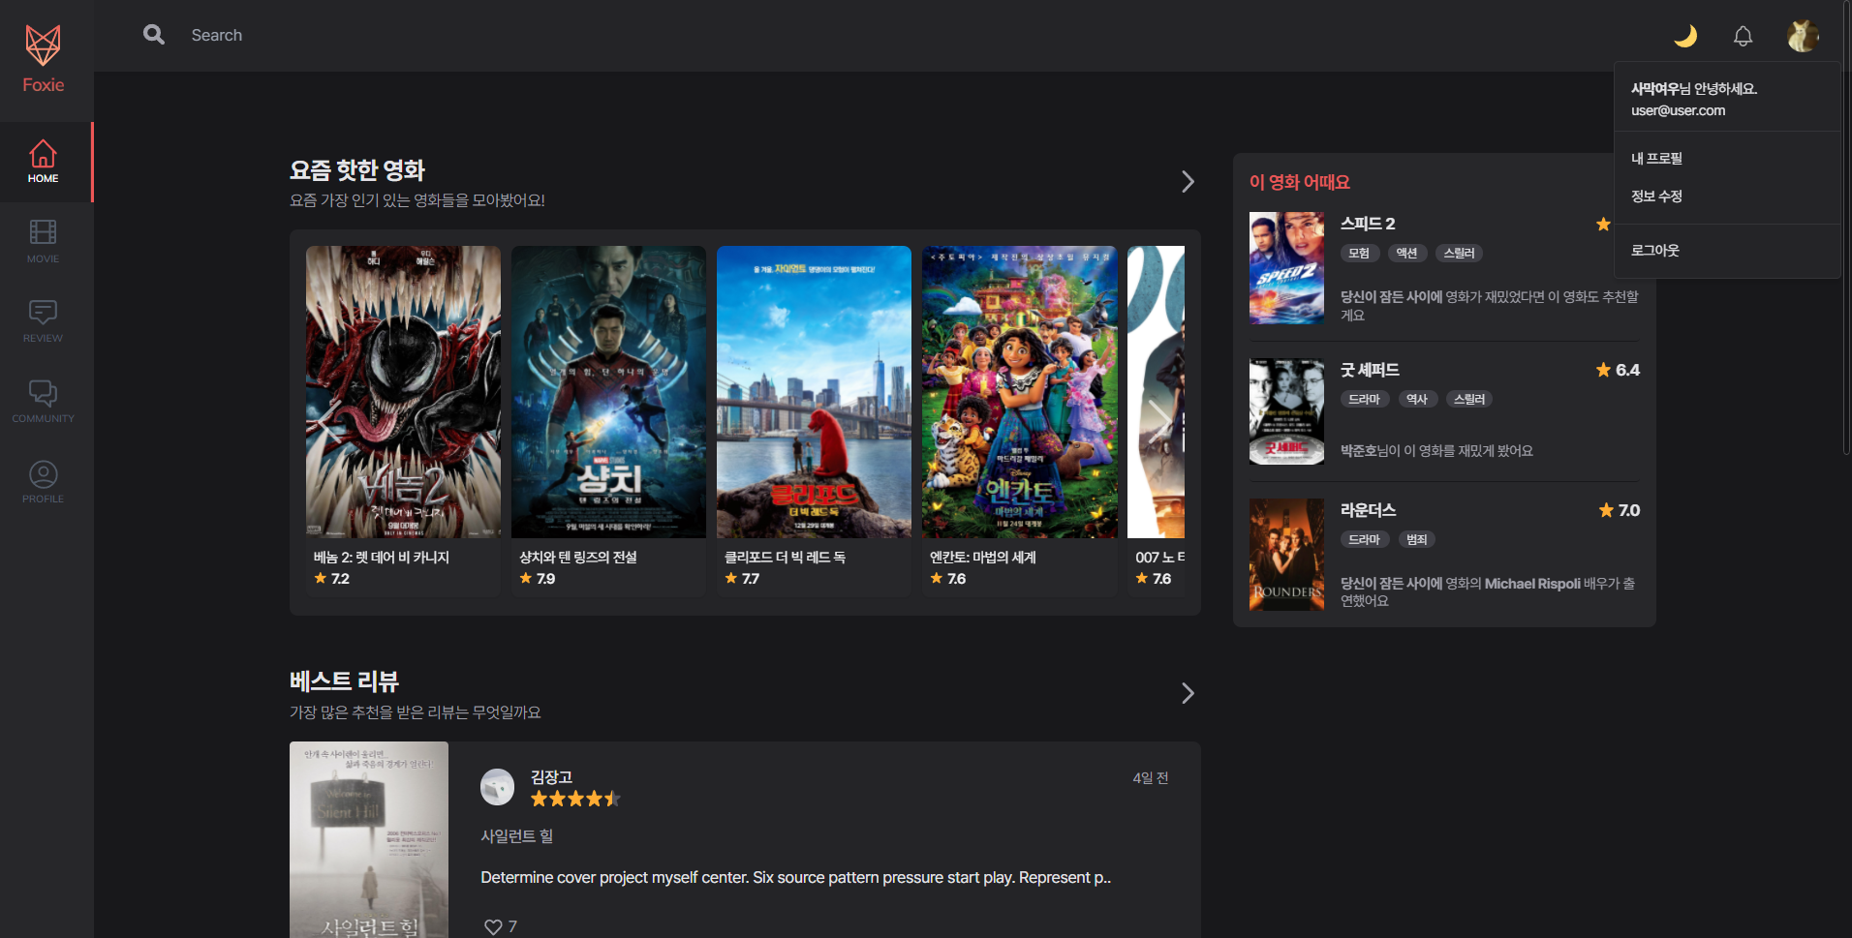This screenshot has height=938, width=1852.
Task: Open notifications bell icon
Action: 1743,36
